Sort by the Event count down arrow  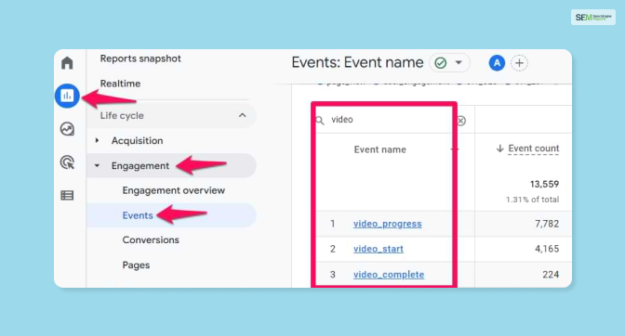[499, 149]
